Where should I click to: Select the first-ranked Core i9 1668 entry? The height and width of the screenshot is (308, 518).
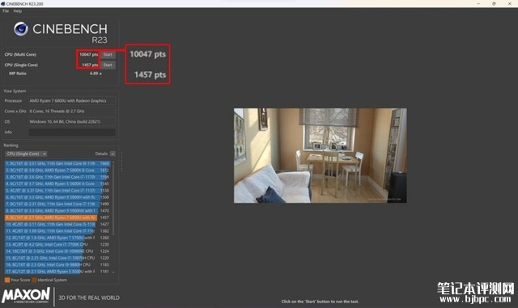(57, 163)
